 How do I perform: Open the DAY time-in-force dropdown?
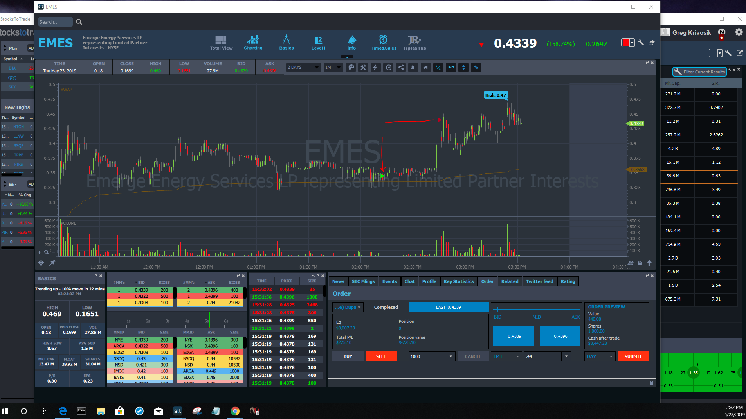click(x=600, y=356)
